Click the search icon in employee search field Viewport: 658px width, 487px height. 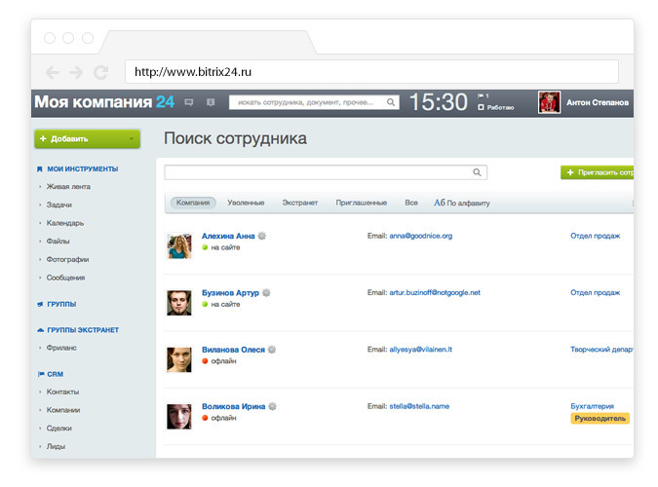(x=478, y=172)
